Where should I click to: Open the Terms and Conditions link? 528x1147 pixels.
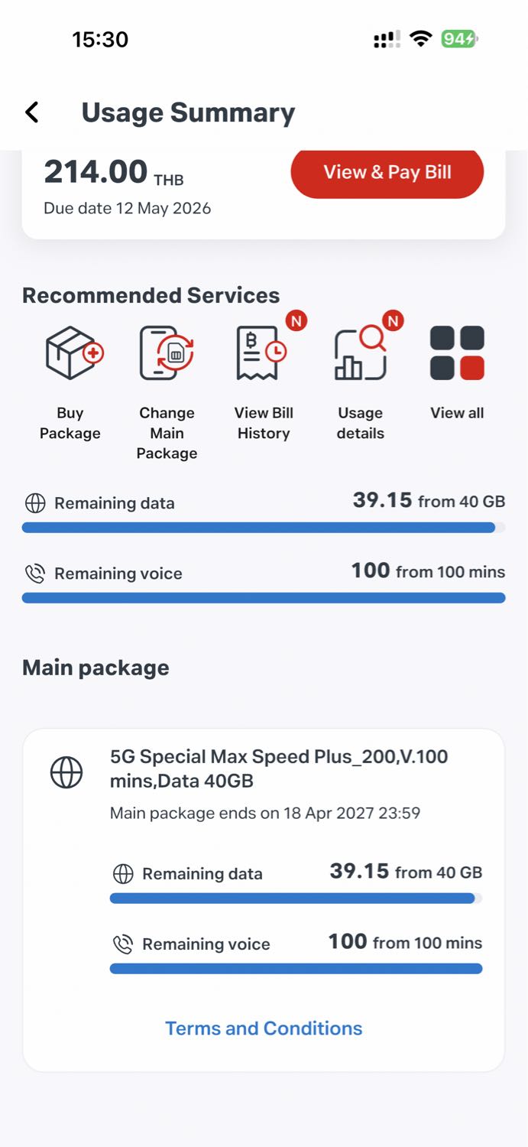(x=264, y=1028)
